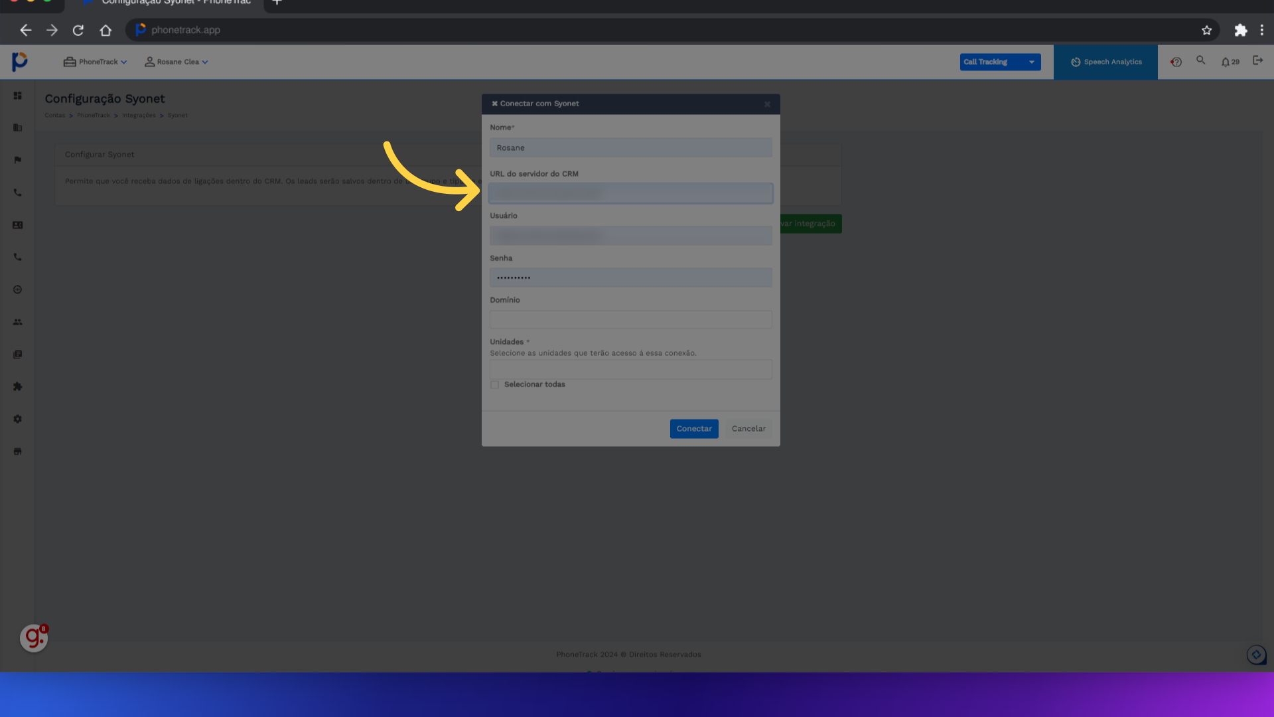
Task: Focus the Senha password field
Action: point(630,278)
